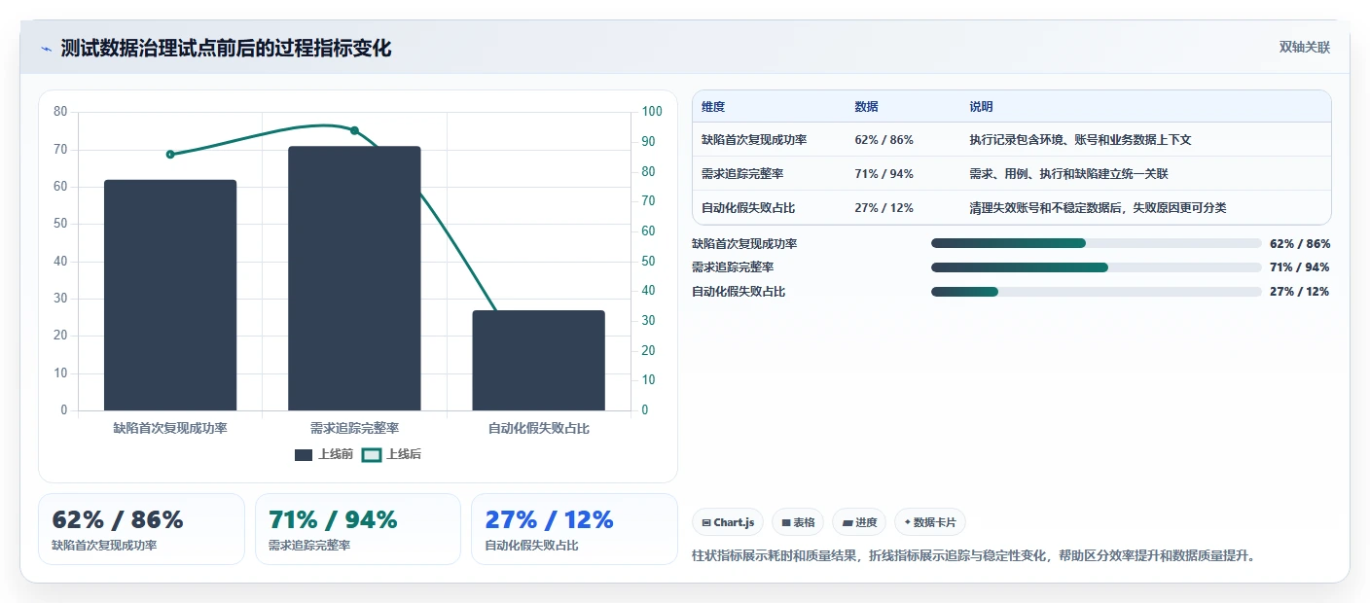The image size is (1370, 603).
Task: Click the 进度 tag chip
Action: tap(859, 522)
